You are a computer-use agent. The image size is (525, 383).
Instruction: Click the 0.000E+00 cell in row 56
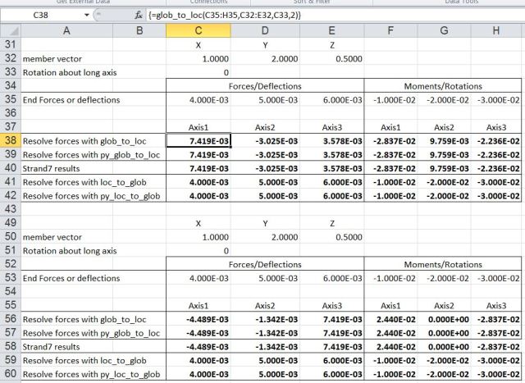tap(444, 319)
